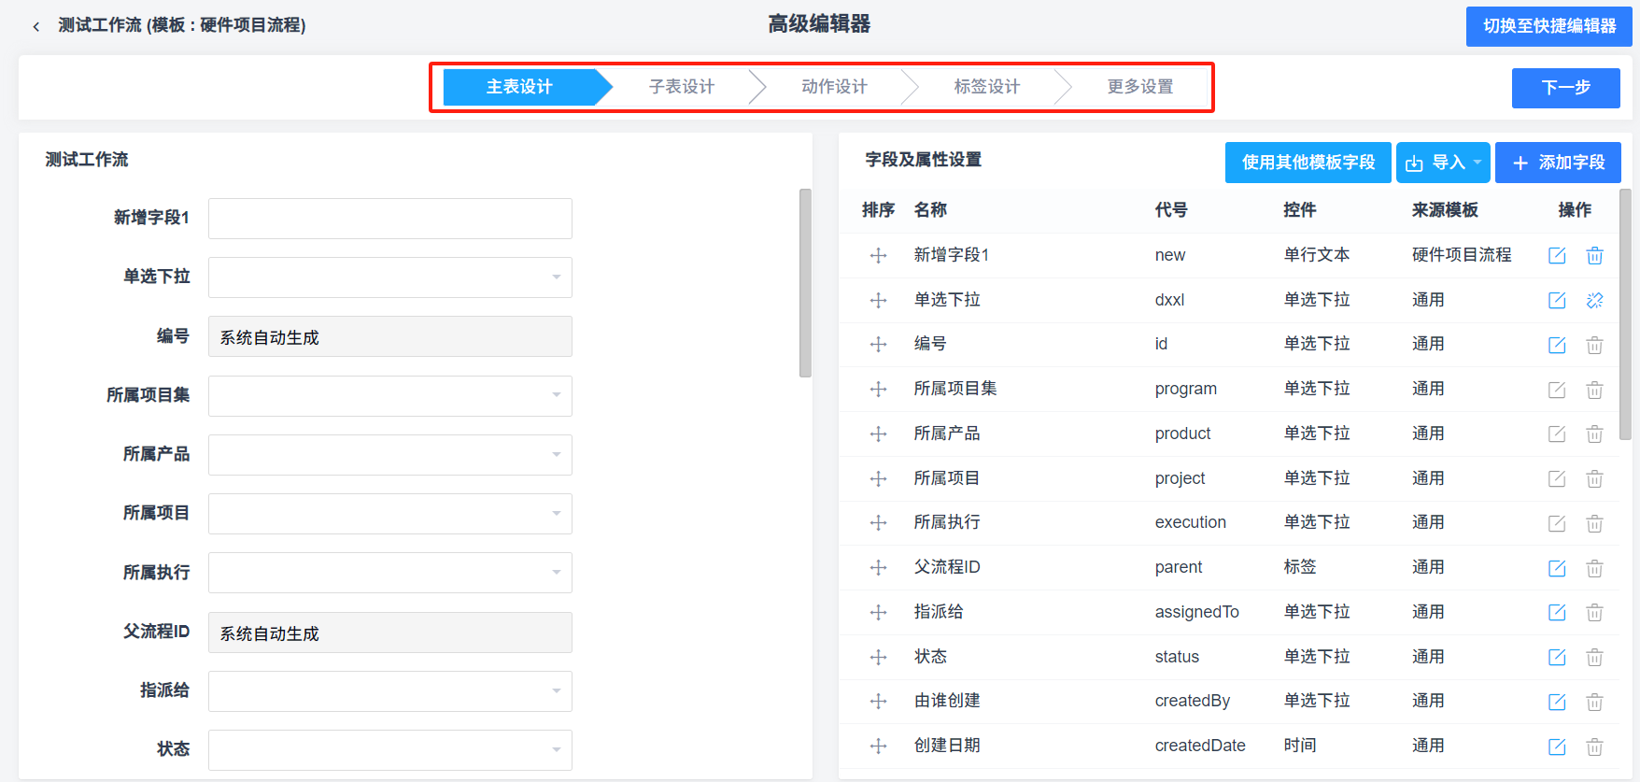Click edit icon for 创建日期 row
The image size is (1640, 782).
point(1556,746)
